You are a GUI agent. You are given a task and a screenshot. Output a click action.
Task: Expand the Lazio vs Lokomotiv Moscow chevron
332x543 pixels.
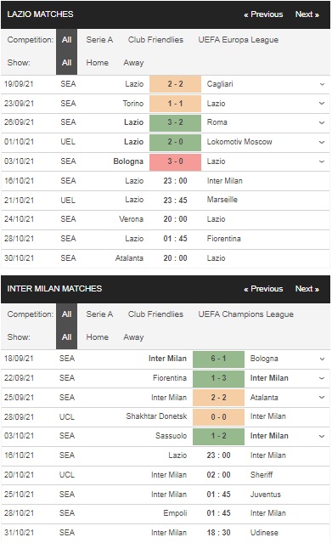point(322,142)
